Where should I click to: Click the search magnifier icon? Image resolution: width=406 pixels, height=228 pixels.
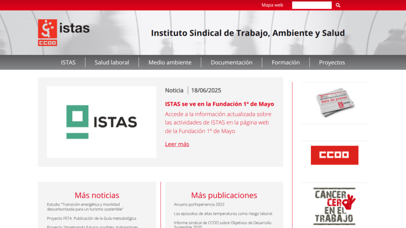[338, 5]
